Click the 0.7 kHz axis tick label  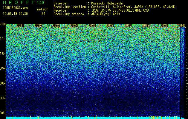tap(3, 98)
